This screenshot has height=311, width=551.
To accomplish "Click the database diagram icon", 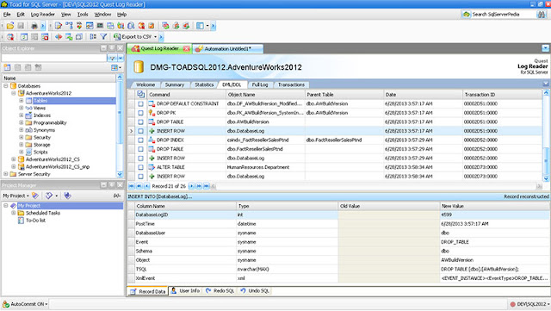I will 69,26.
